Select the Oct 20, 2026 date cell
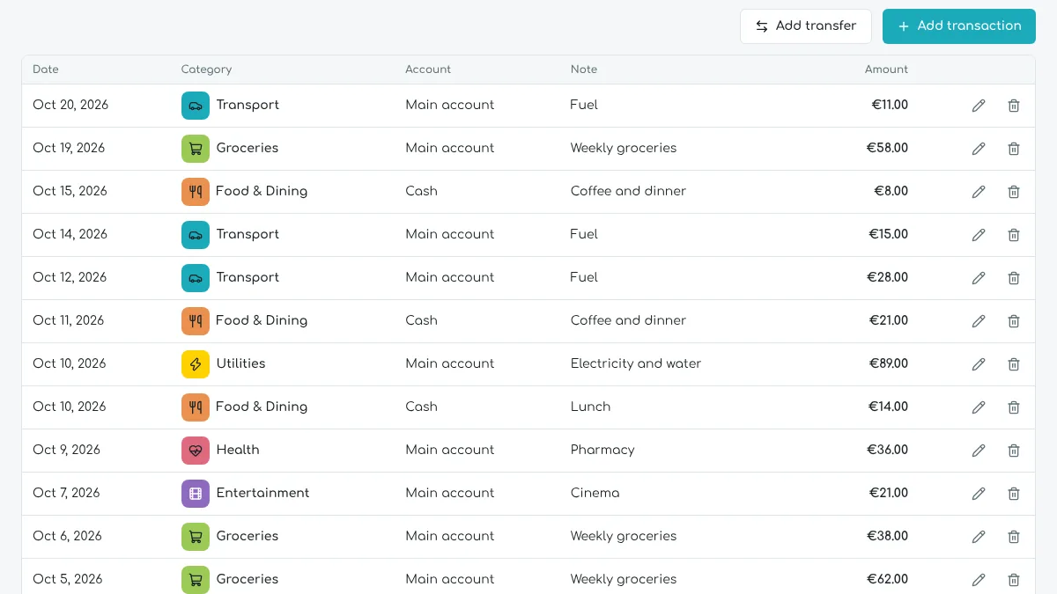The image size is (1057, 594). [70, 105]
